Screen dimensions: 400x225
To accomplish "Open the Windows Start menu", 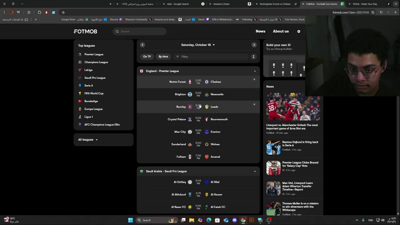I will click(x=130, y=220).
